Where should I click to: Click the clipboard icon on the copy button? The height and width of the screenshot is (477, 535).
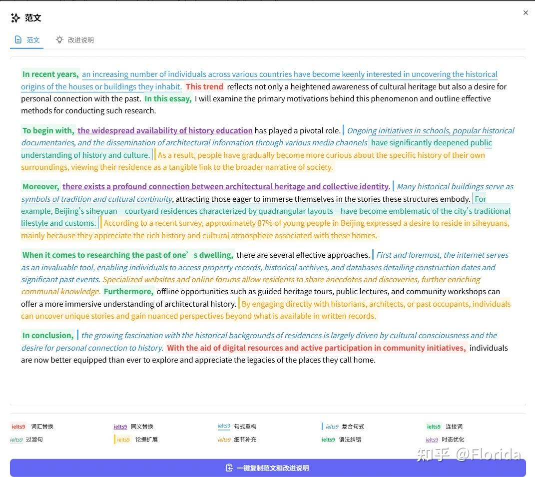point(229,468)
